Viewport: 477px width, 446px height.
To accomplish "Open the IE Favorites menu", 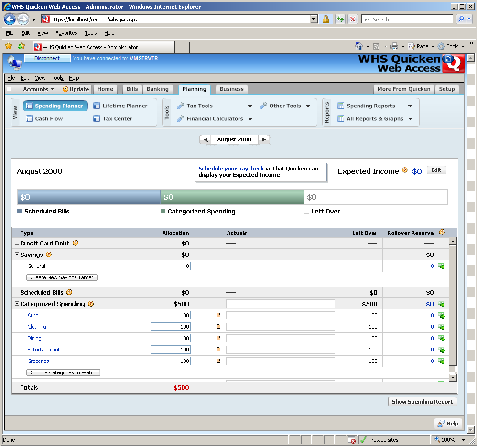I will 66,33.
